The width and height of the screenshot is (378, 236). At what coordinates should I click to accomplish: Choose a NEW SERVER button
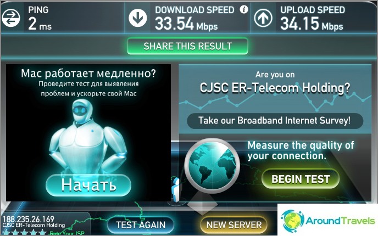point(234,225)
